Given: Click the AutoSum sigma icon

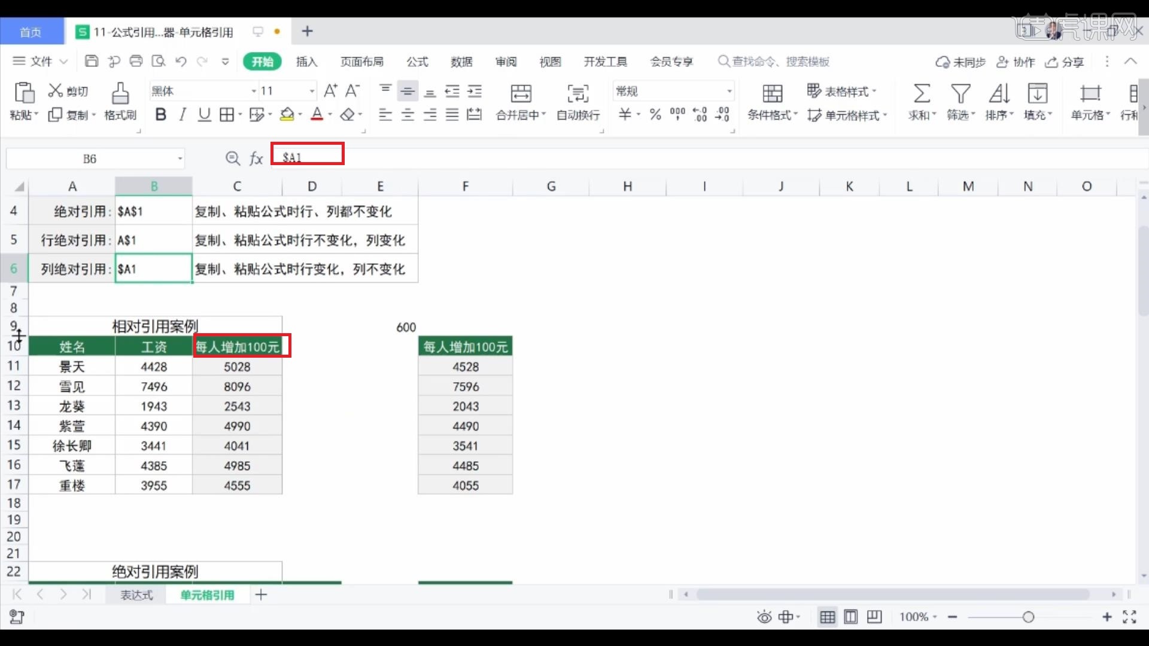Looking at the screenshot, I should [921, 93].
